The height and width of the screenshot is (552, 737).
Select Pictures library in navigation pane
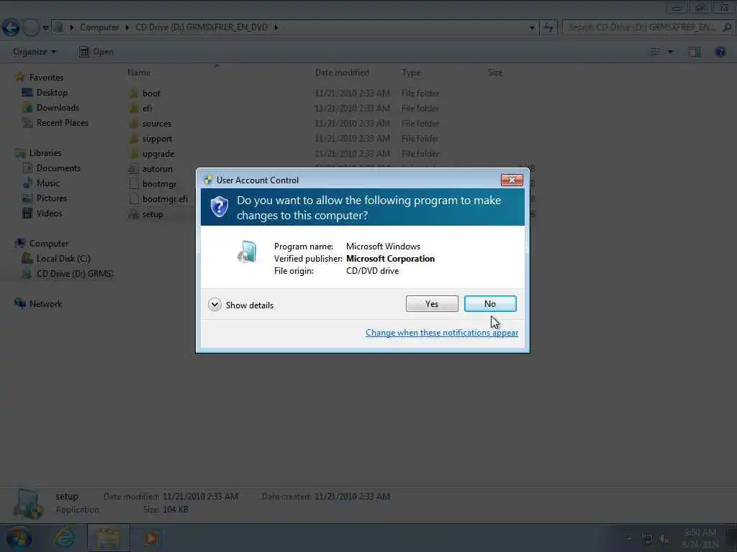52,198
